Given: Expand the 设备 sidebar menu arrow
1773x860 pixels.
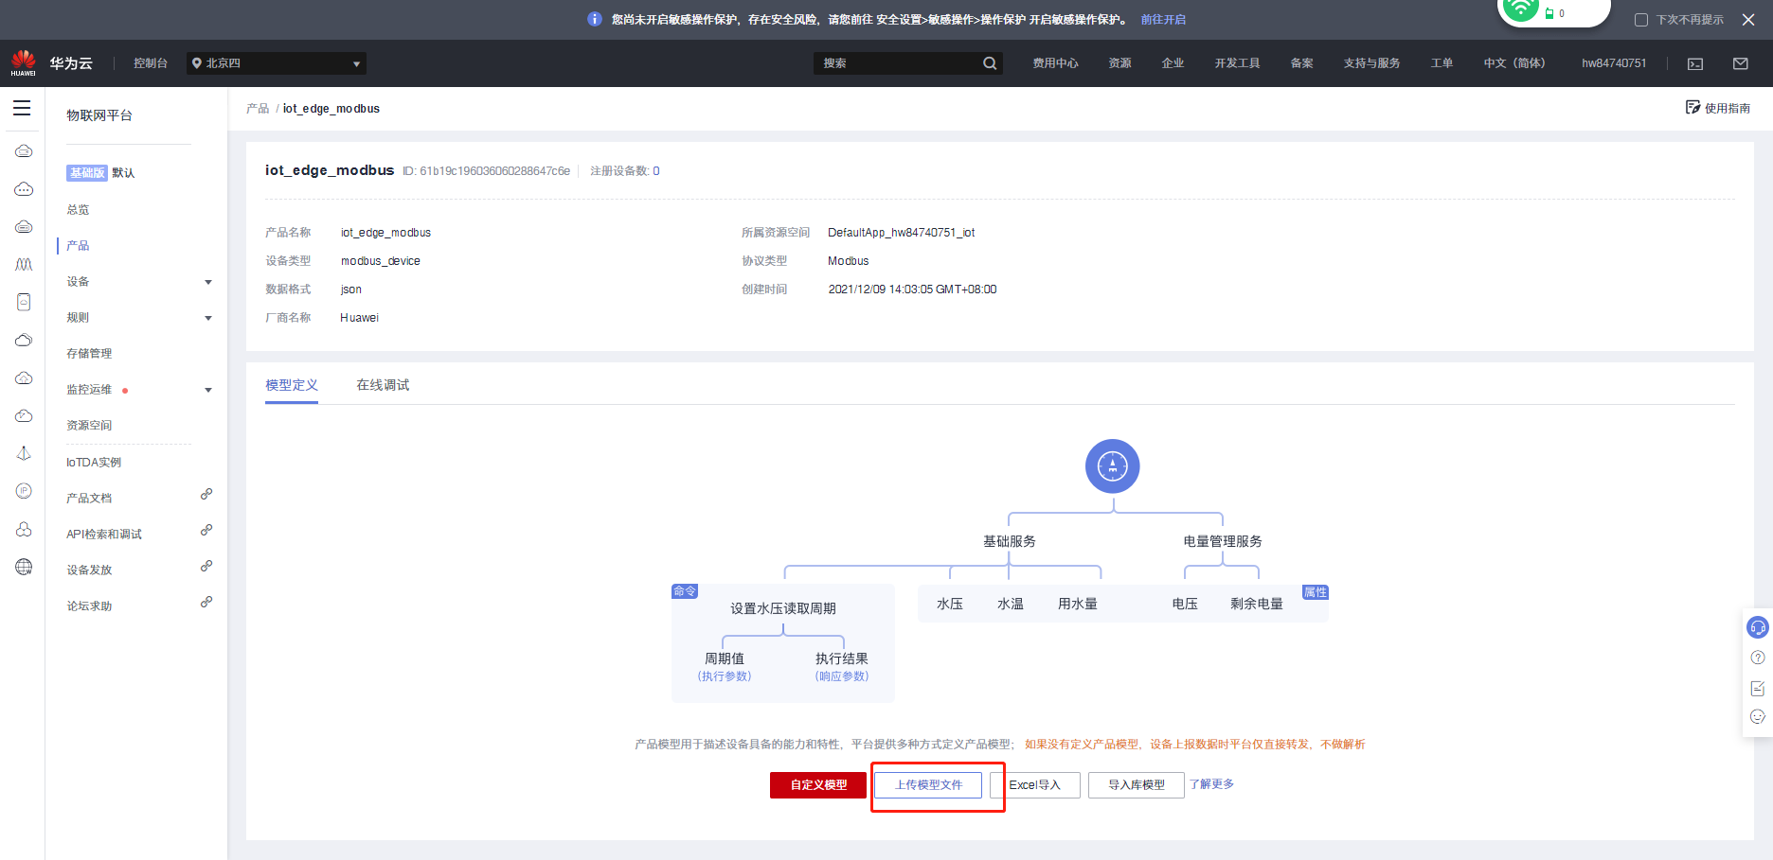Looking at the screenshot, I should (208, 282).
